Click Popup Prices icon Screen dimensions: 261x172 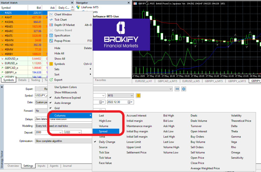point(51,41)
